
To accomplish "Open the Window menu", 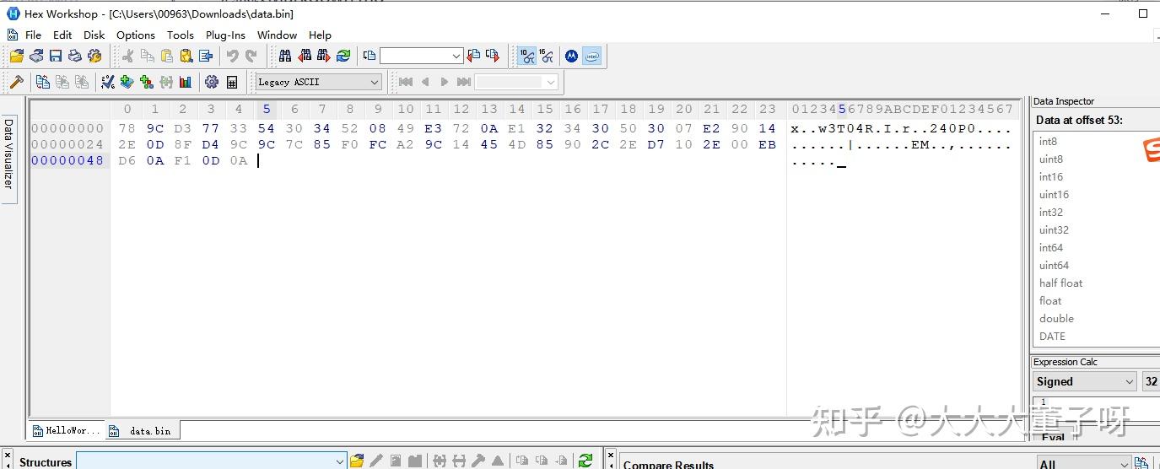I will [277, 35].
